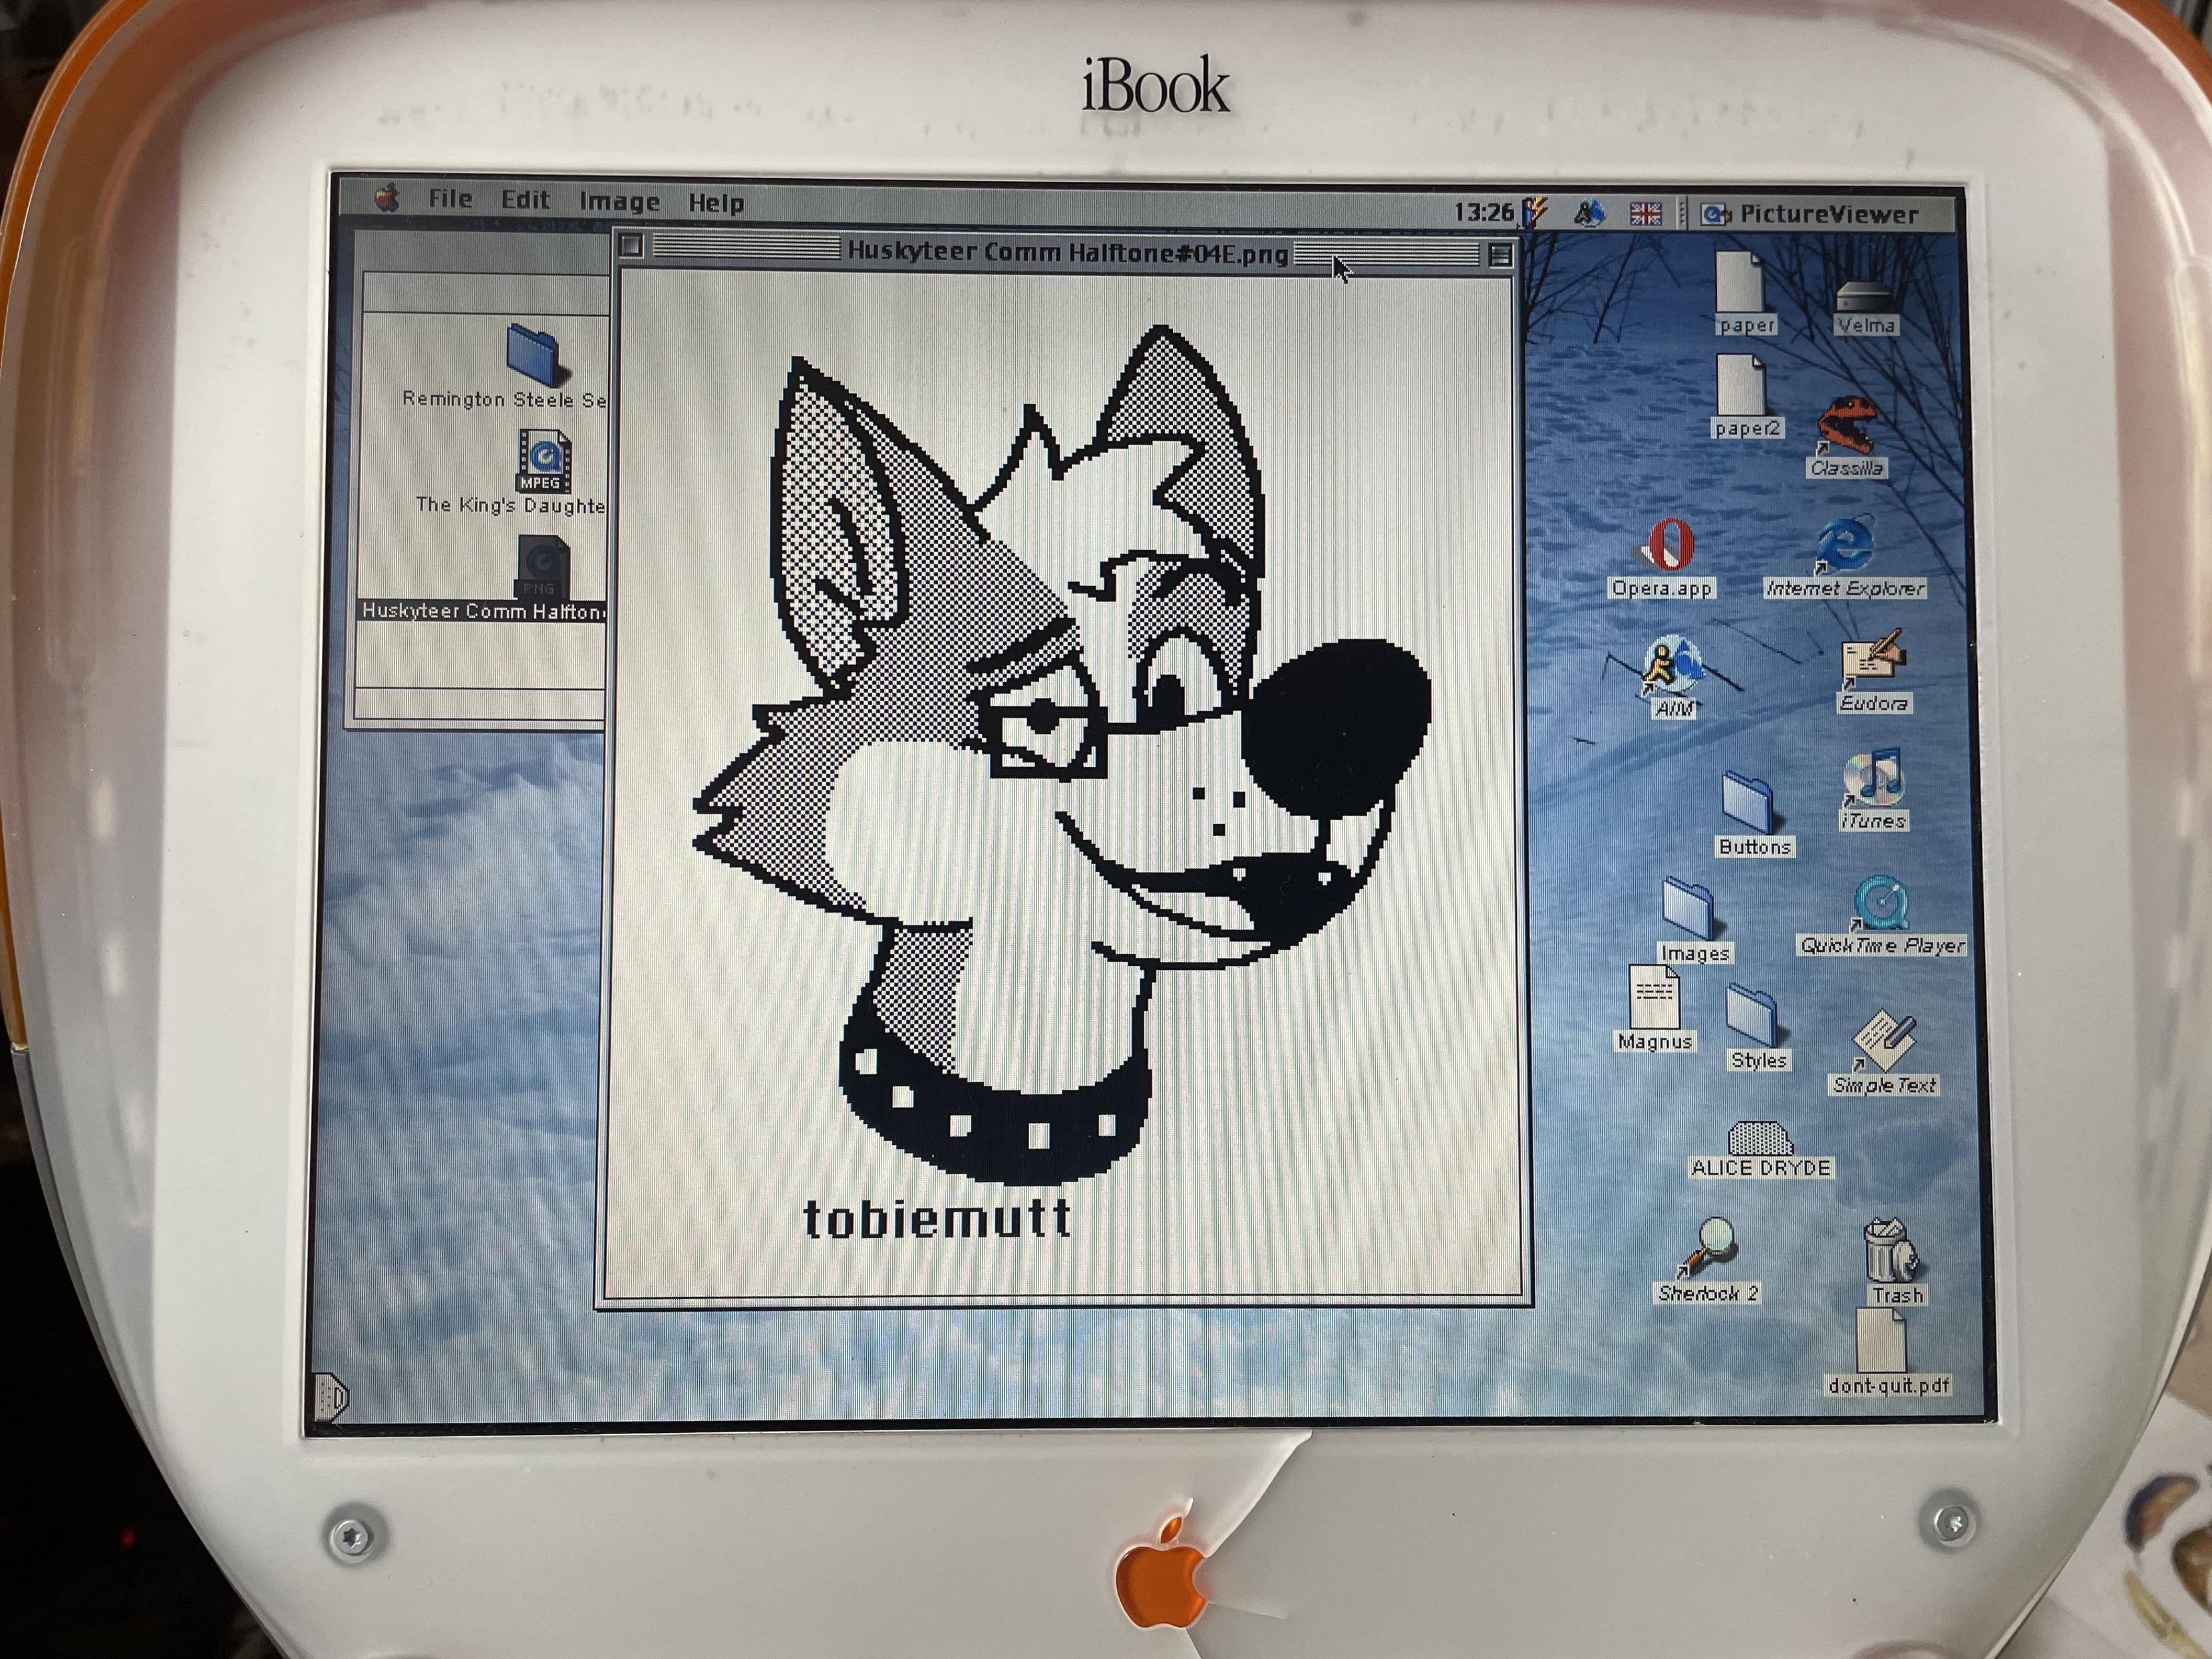The image size is (2212, 1659).
Task: Open the QuickTime Player alias
Action: 1881,903
